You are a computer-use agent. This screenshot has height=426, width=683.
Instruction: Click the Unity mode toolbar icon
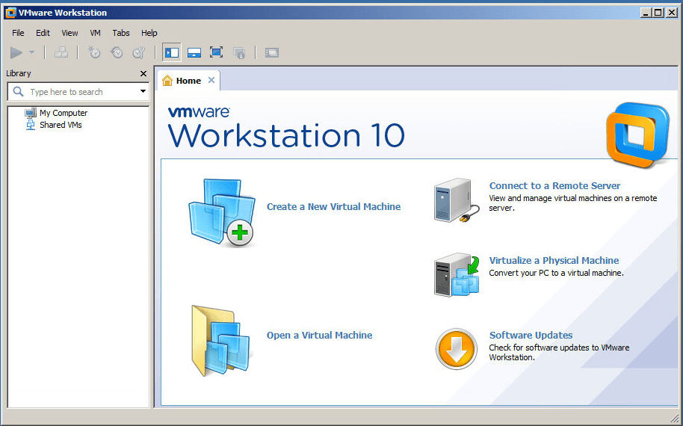[x=238, y=53]
